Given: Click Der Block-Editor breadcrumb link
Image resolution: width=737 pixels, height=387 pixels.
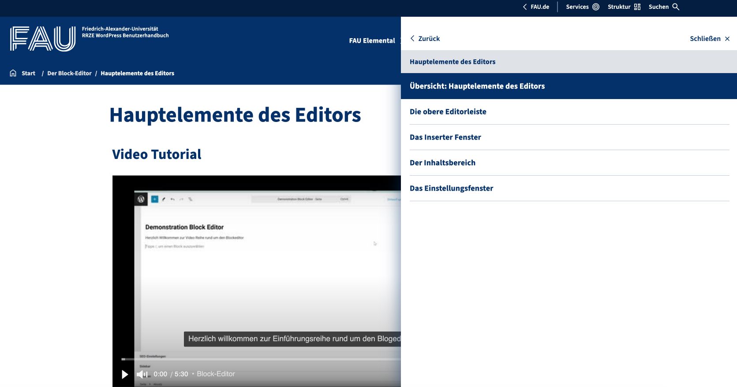Looking at the screenshot, I should (x=69, y=74).
